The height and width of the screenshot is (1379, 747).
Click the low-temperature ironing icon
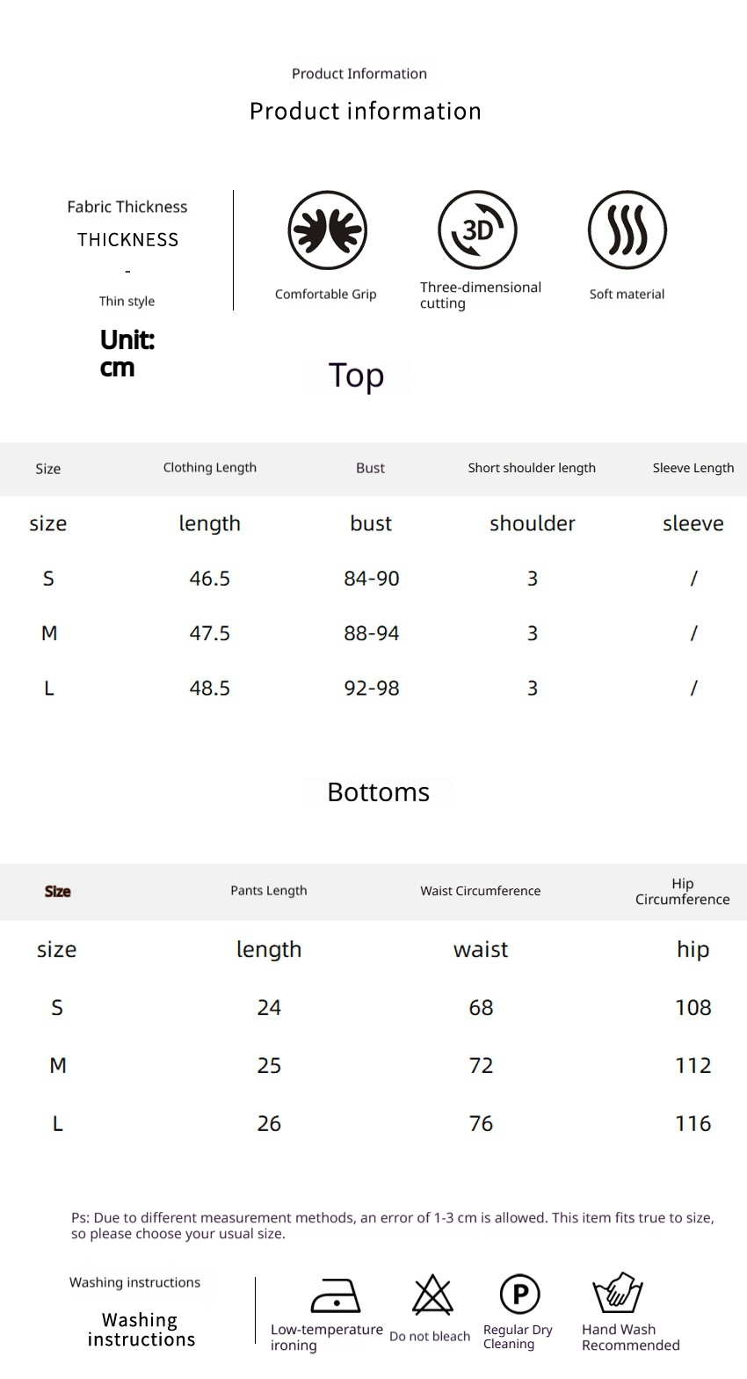(336, 1295)
